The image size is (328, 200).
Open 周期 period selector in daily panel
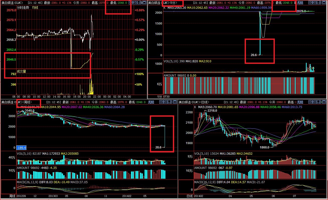tap(300, 102)
